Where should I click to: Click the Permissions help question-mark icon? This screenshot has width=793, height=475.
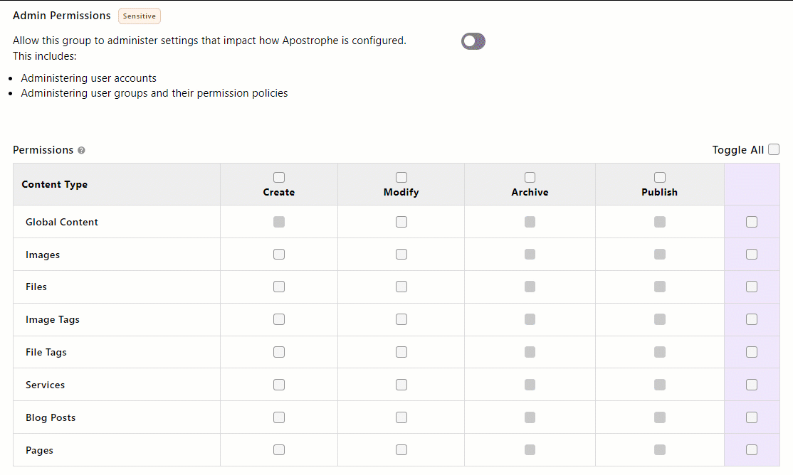click(x=81, y=150)
